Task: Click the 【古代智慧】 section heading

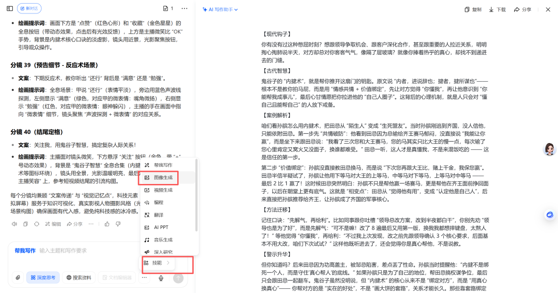Action: click(277, 71)
